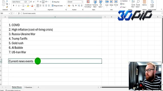Click the Insert Function fx icon

(x=19, y=13)
